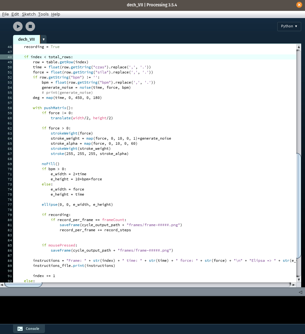The image size is (305, 334).
Task: Open the Sketch menu
Action: point(29,14)
